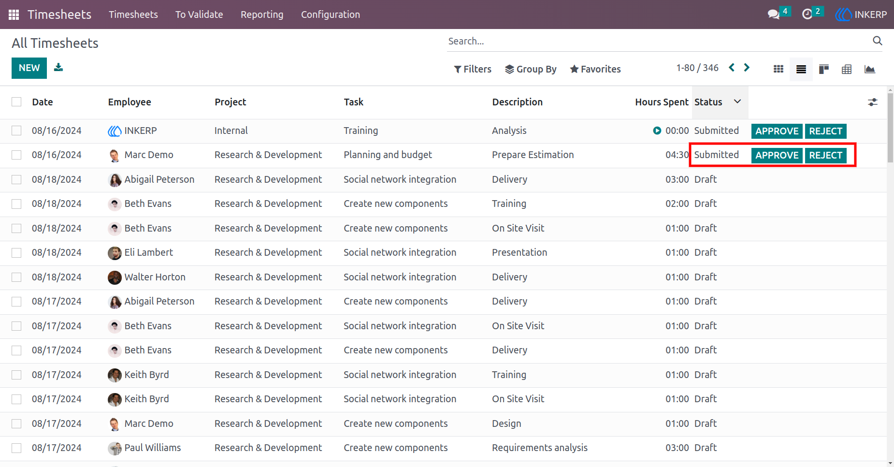
Task: Start timer on INKERP Training row
Action: 657,131
